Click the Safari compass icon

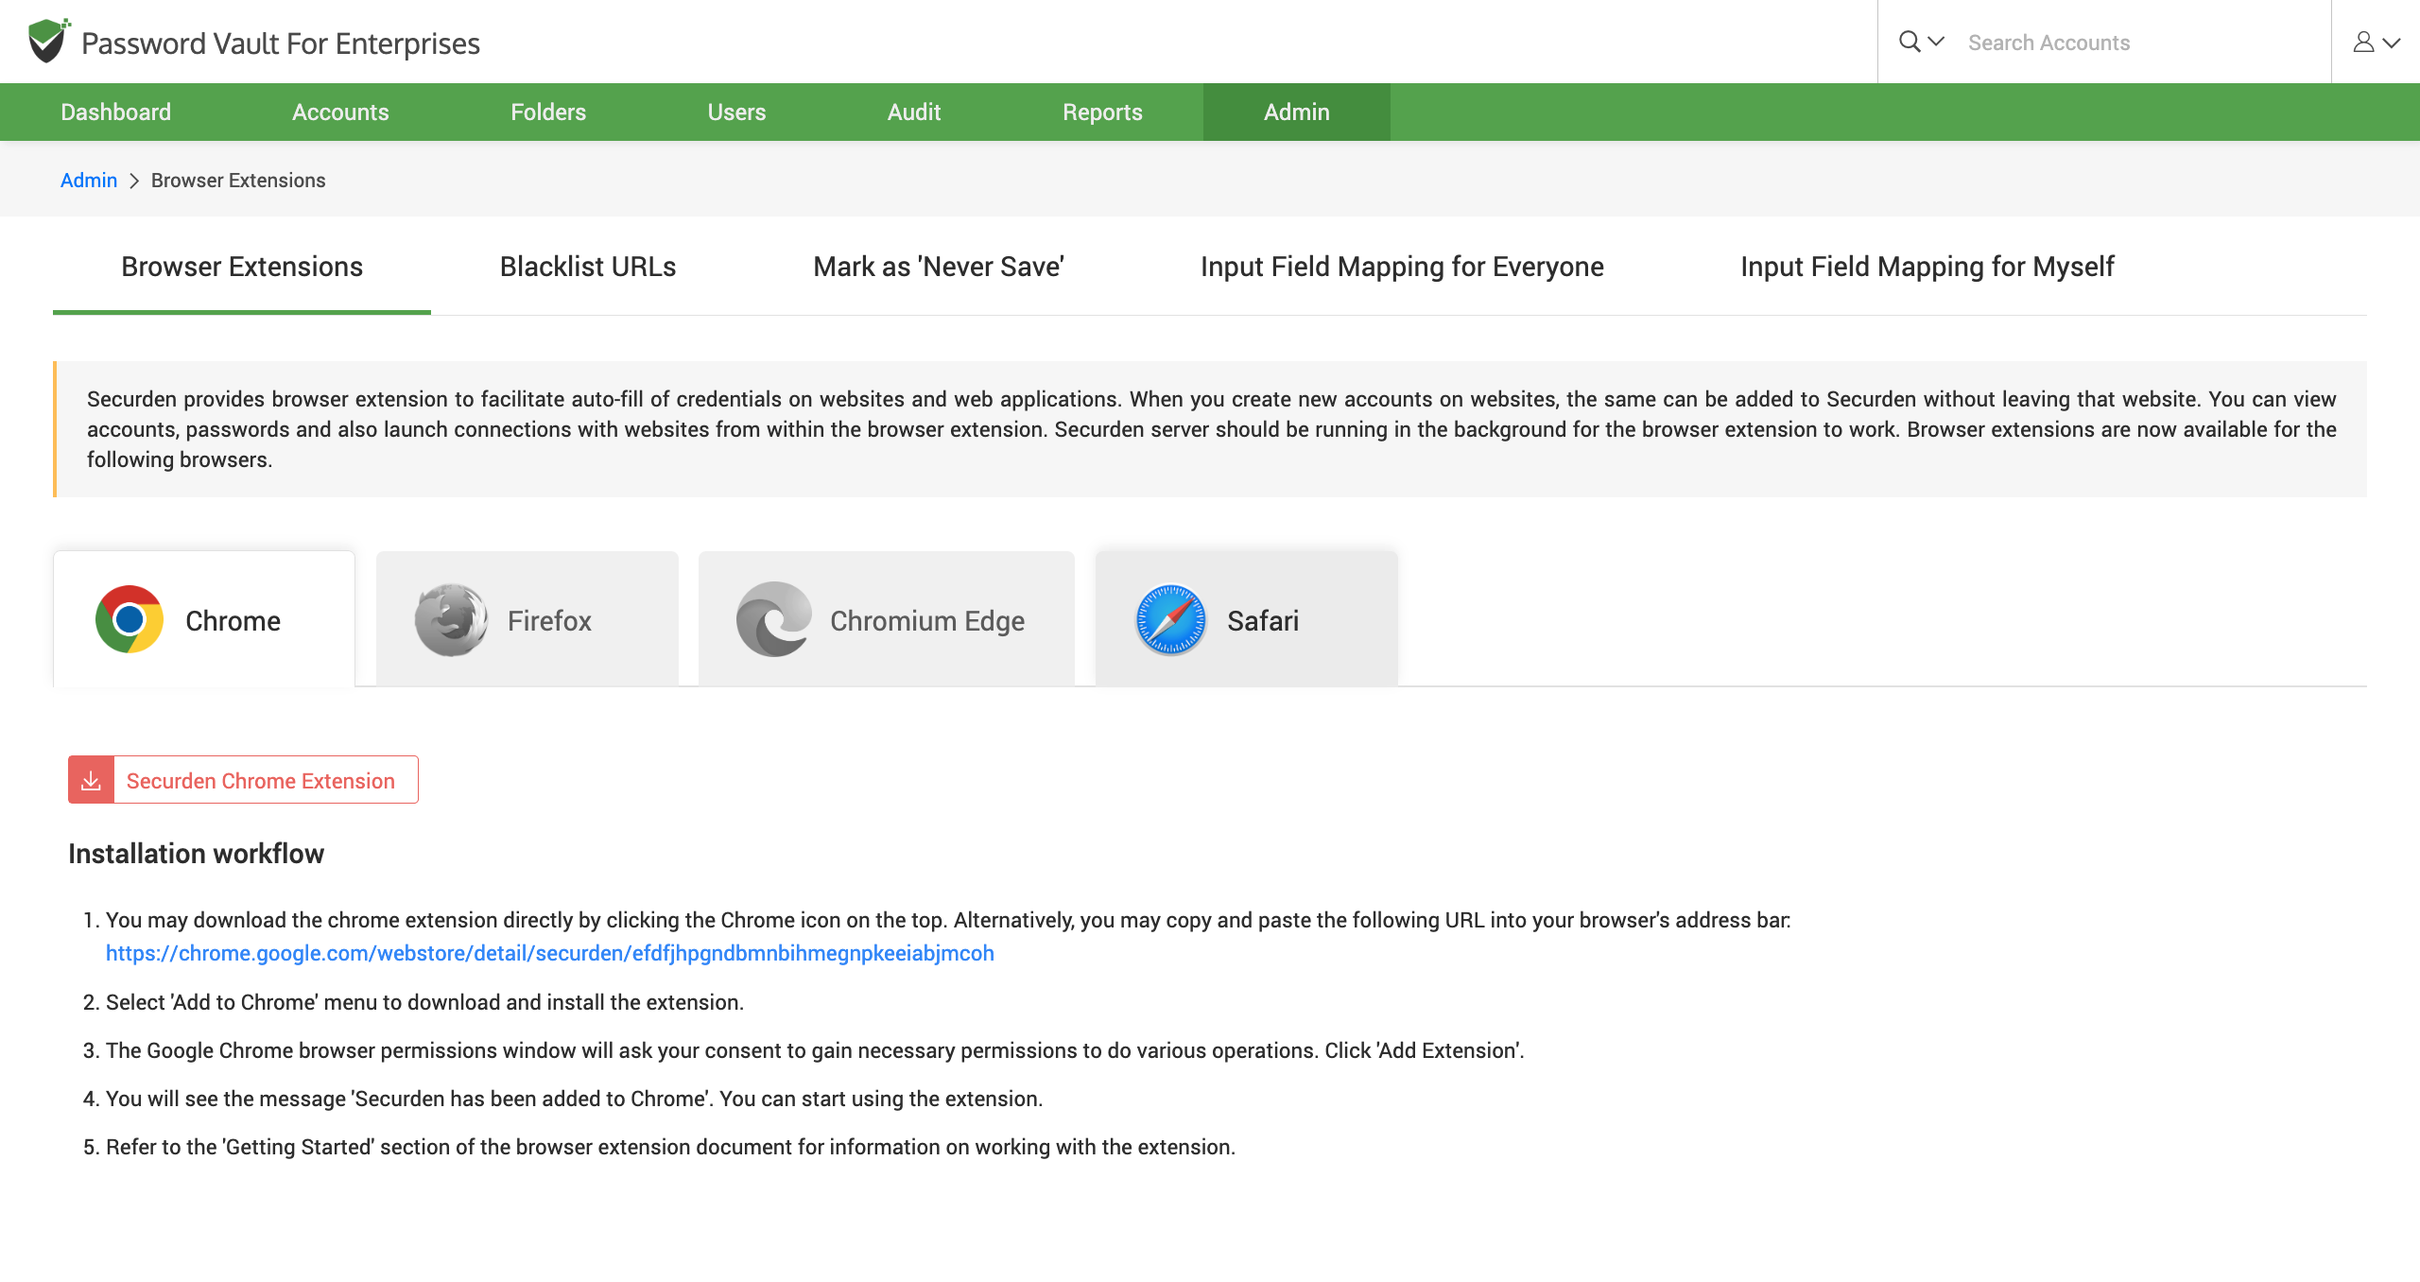[x=1170, y=620]
